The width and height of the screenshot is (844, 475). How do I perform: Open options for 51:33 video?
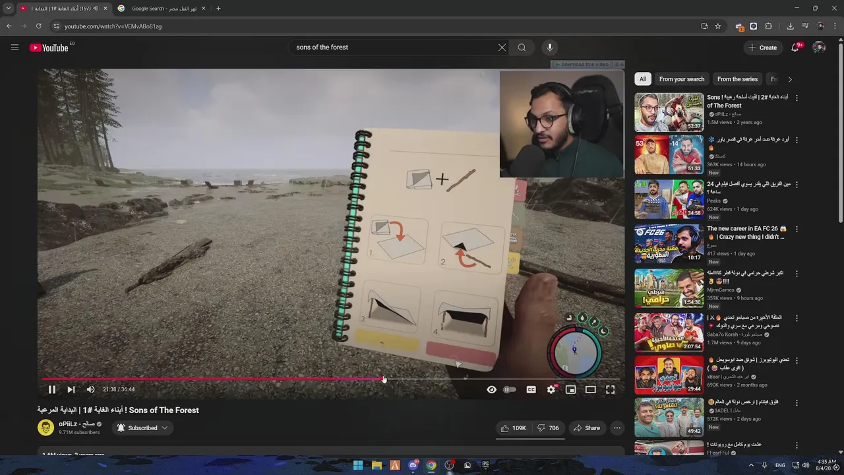[x=797, y=140]
